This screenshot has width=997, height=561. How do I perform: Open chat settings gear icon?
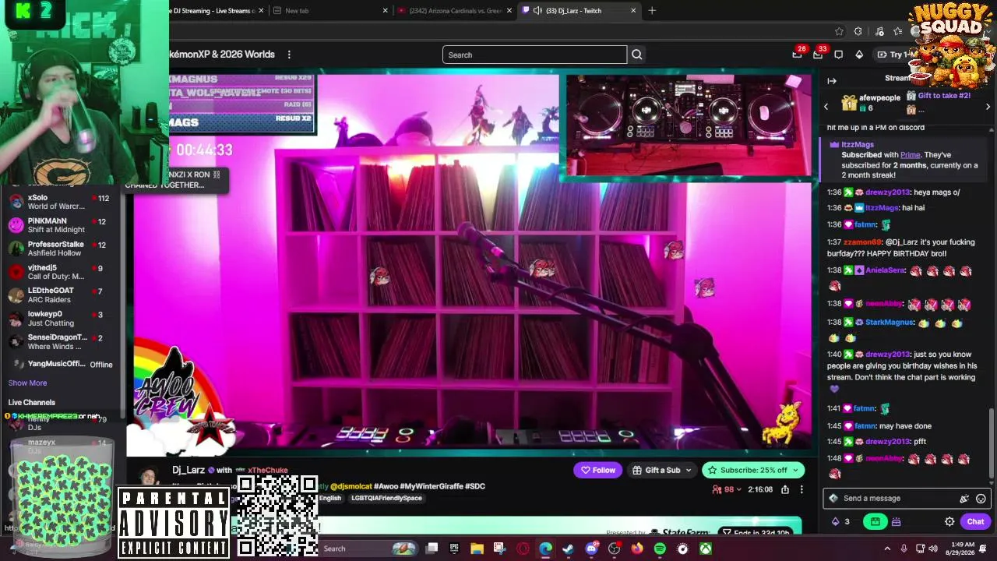click(x=949, y=522)
